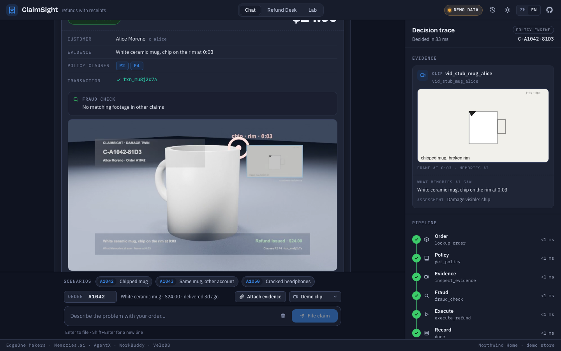
Task: Click the Fraud step search icon
Action: [x=427, y=296]
